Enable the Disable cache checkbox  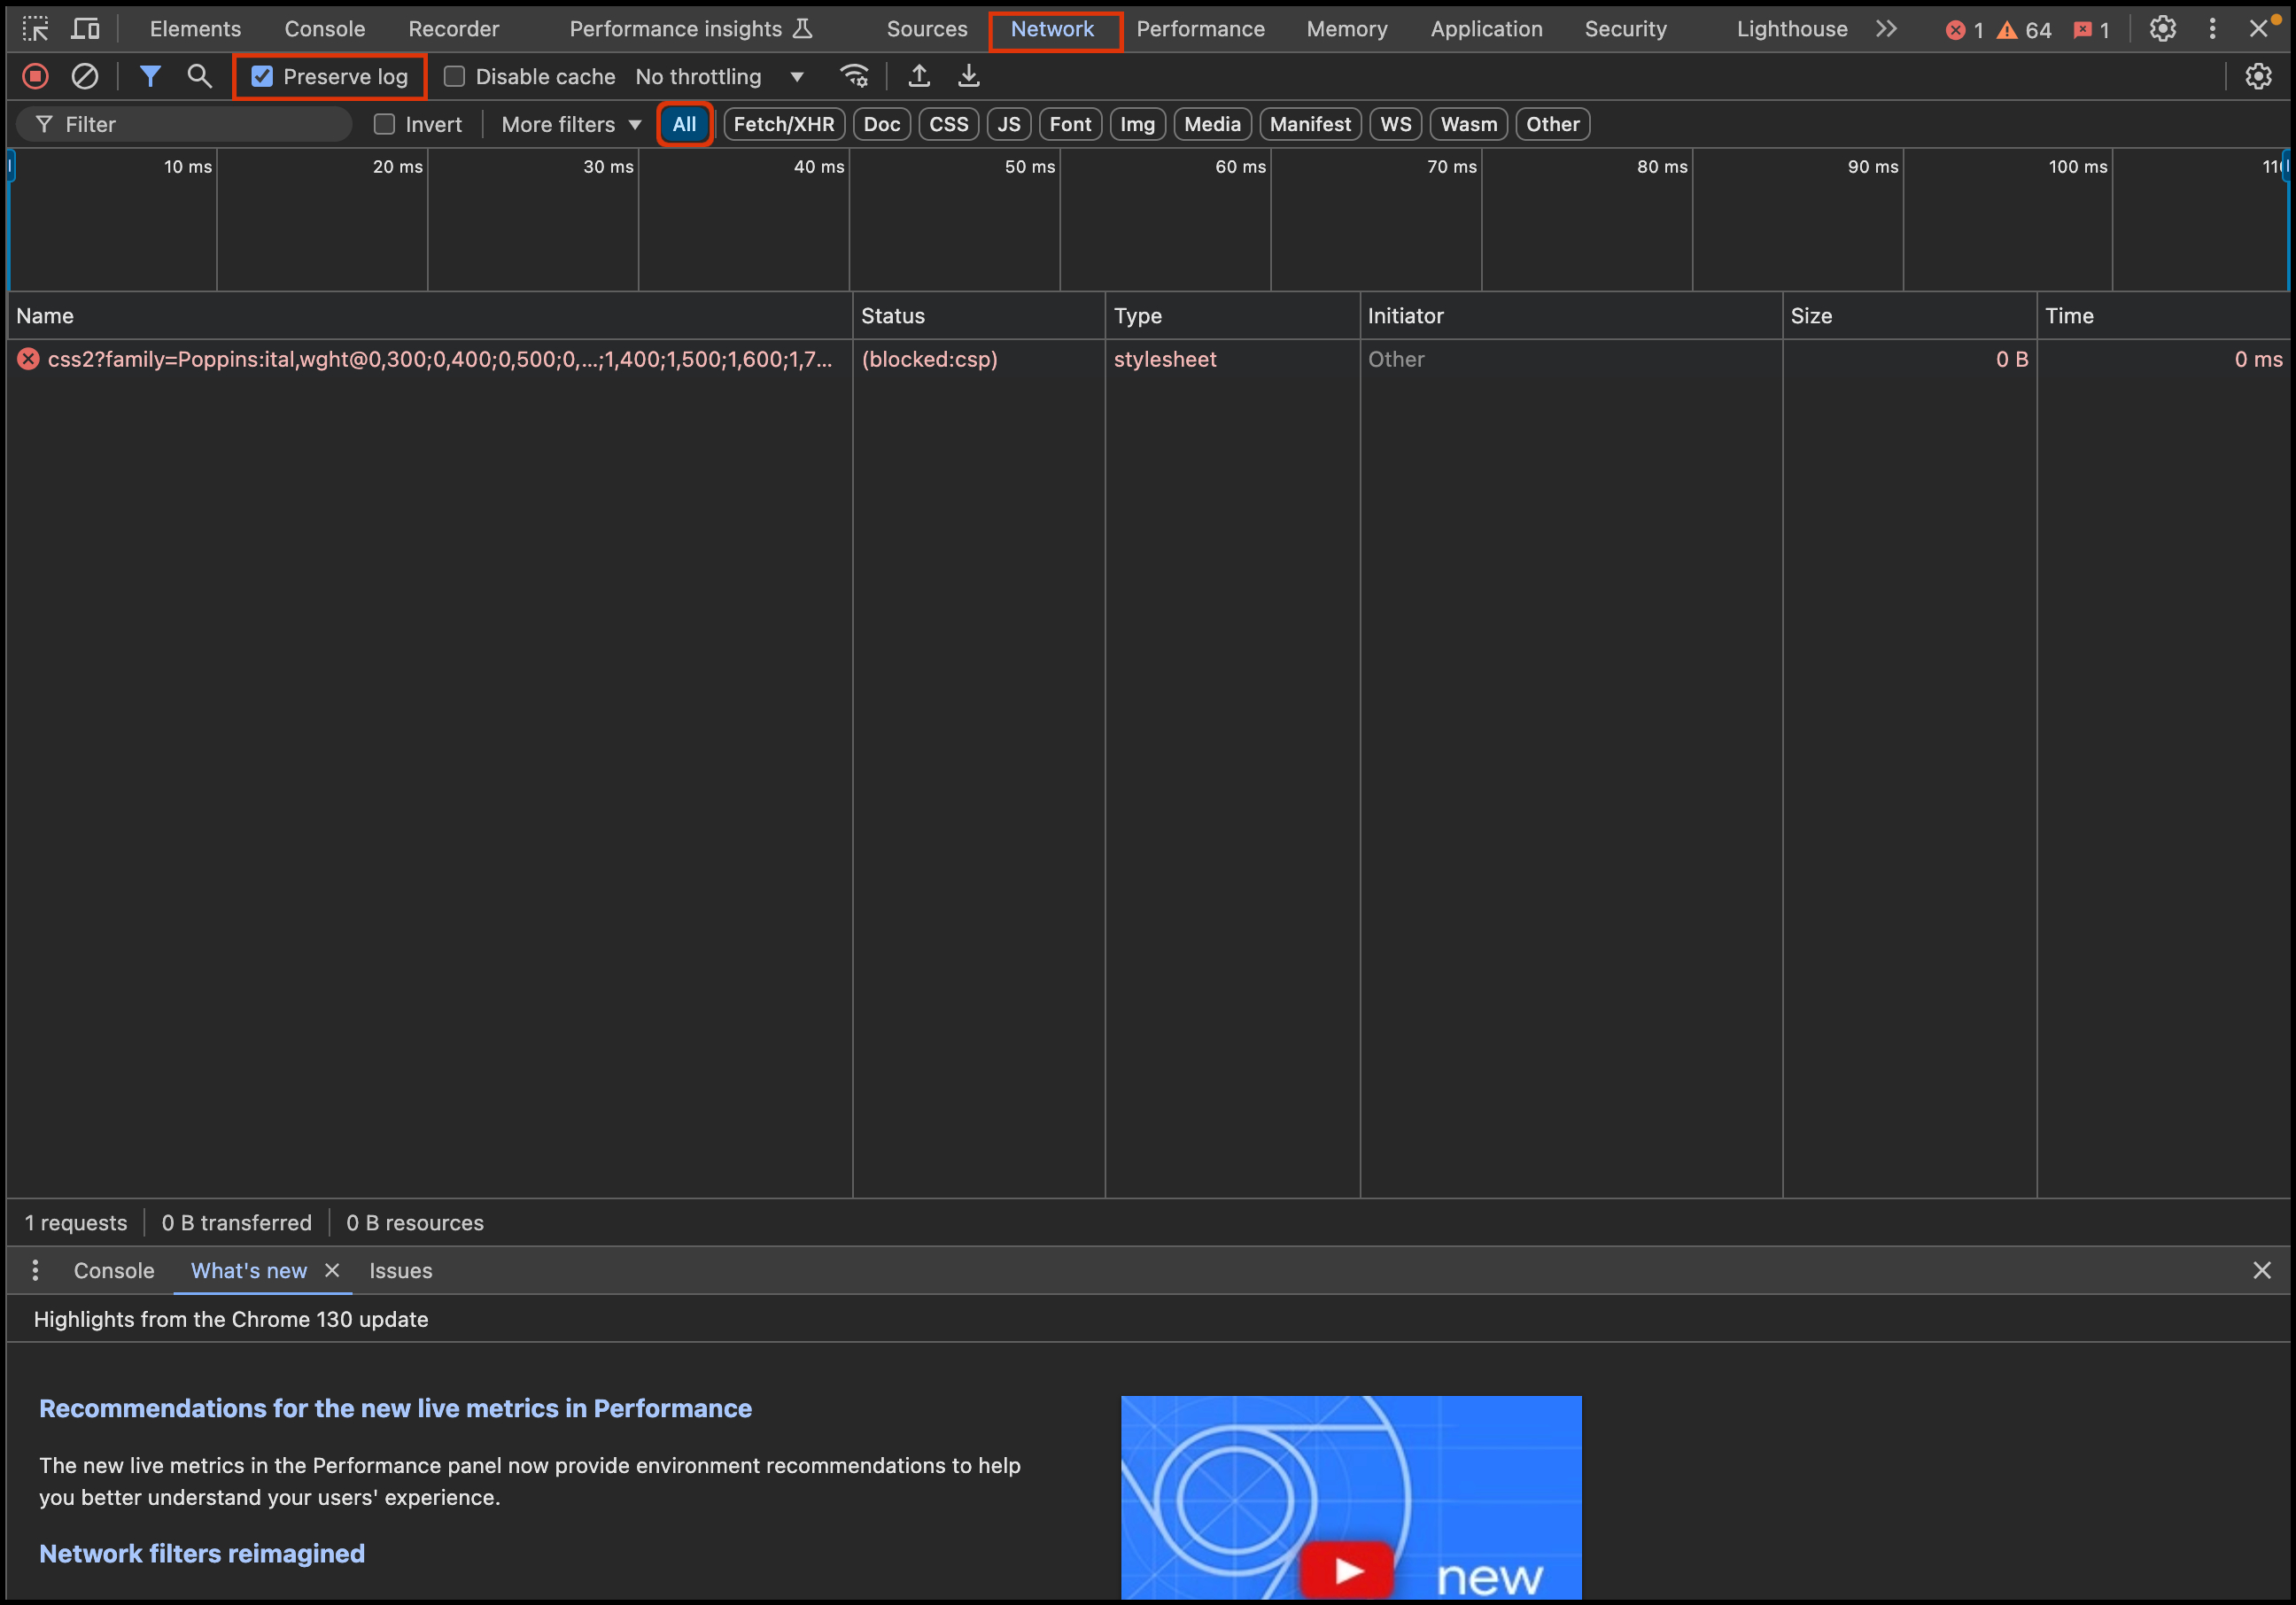pyautogui.click(x=455, y=76)
